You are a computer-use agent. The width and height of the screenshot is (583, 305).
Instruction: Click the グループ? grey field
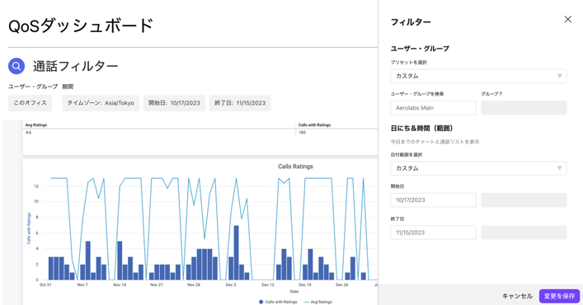click(x=524, y=108)
